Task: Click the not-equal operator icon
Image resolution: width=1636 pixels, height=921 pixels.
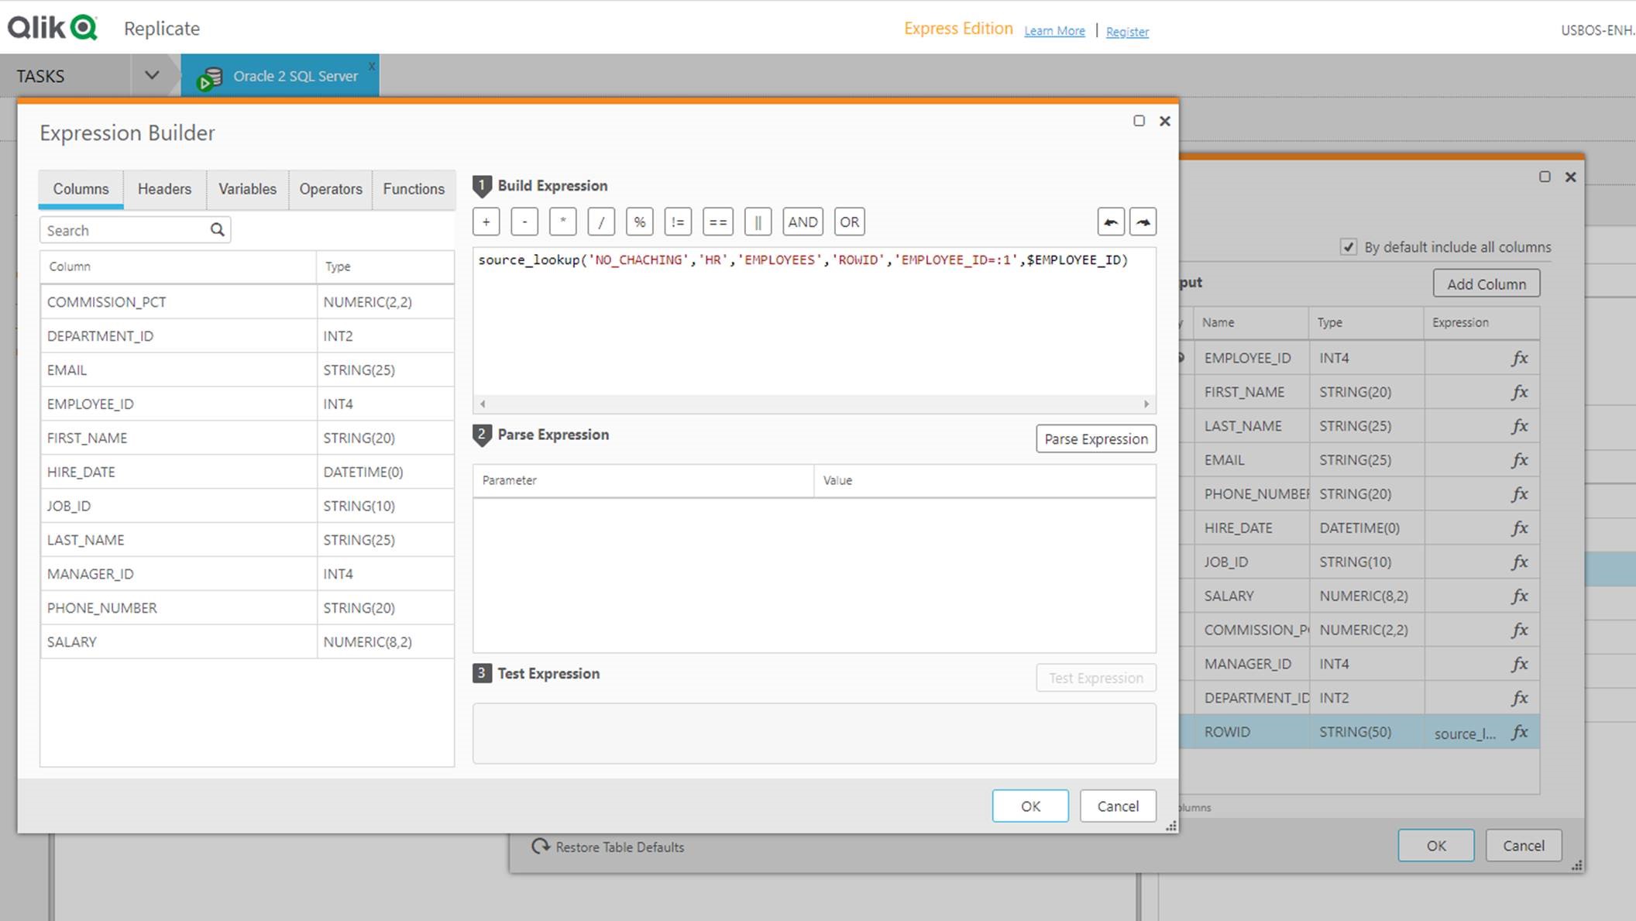Action: point(675,222)
